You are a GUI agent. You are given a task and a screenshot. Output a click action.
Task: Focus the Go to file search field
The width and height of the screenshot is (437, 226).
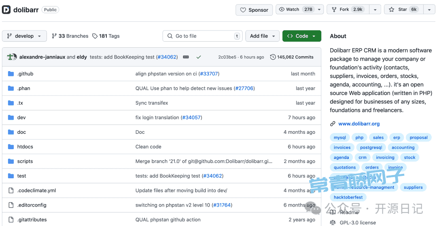[x=202, y=36]
